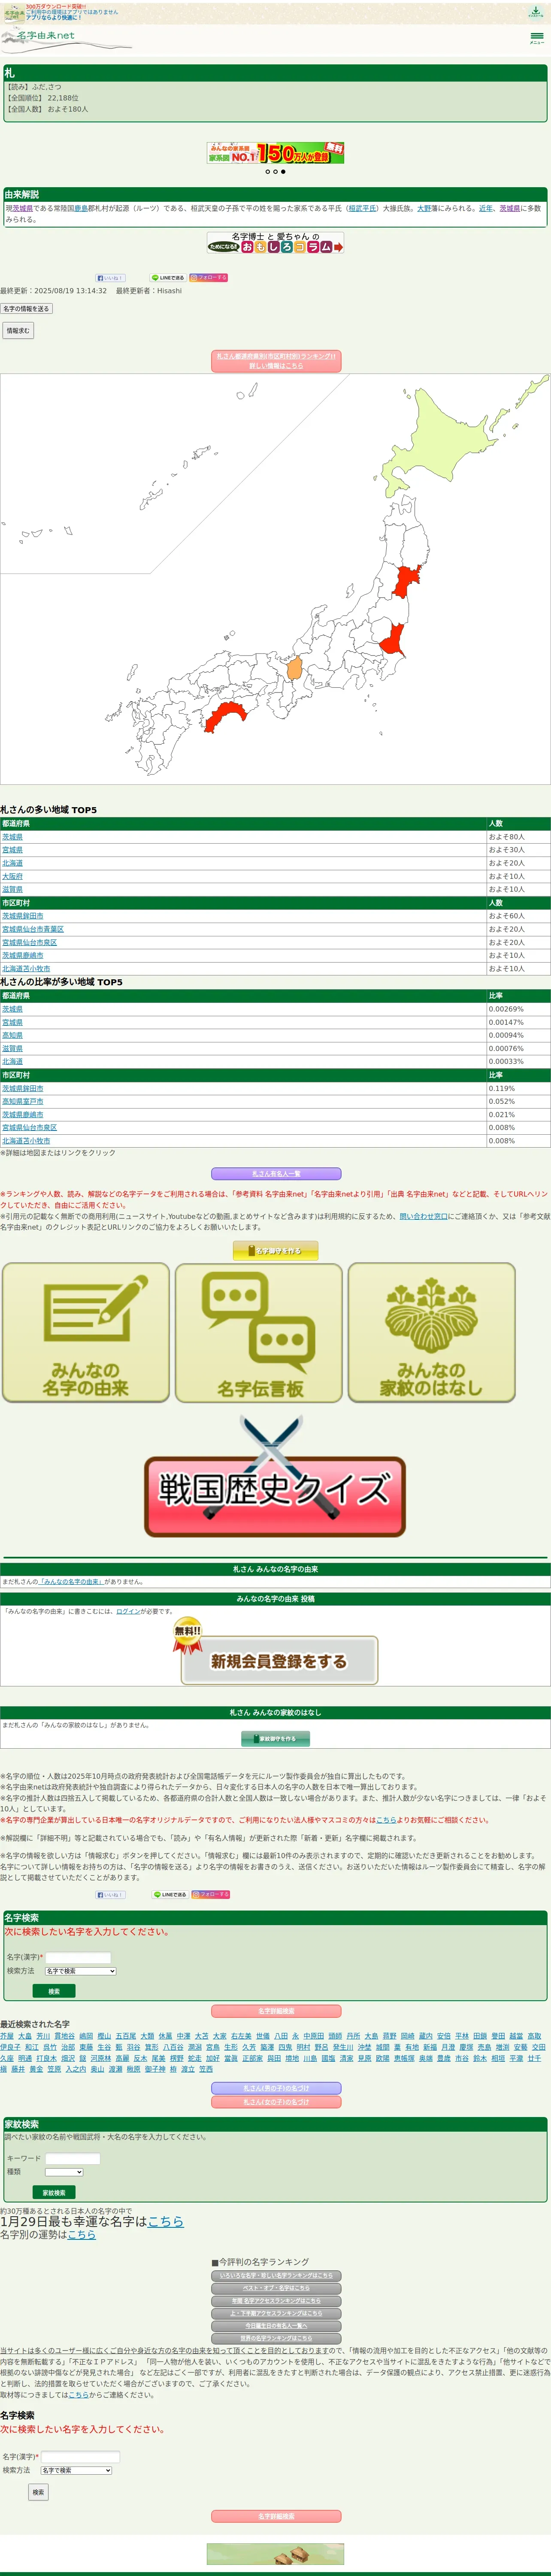This screenshot has height=2576, width=551.
Task: Click bottom white 検索 button
Action: pos(38,2492)
